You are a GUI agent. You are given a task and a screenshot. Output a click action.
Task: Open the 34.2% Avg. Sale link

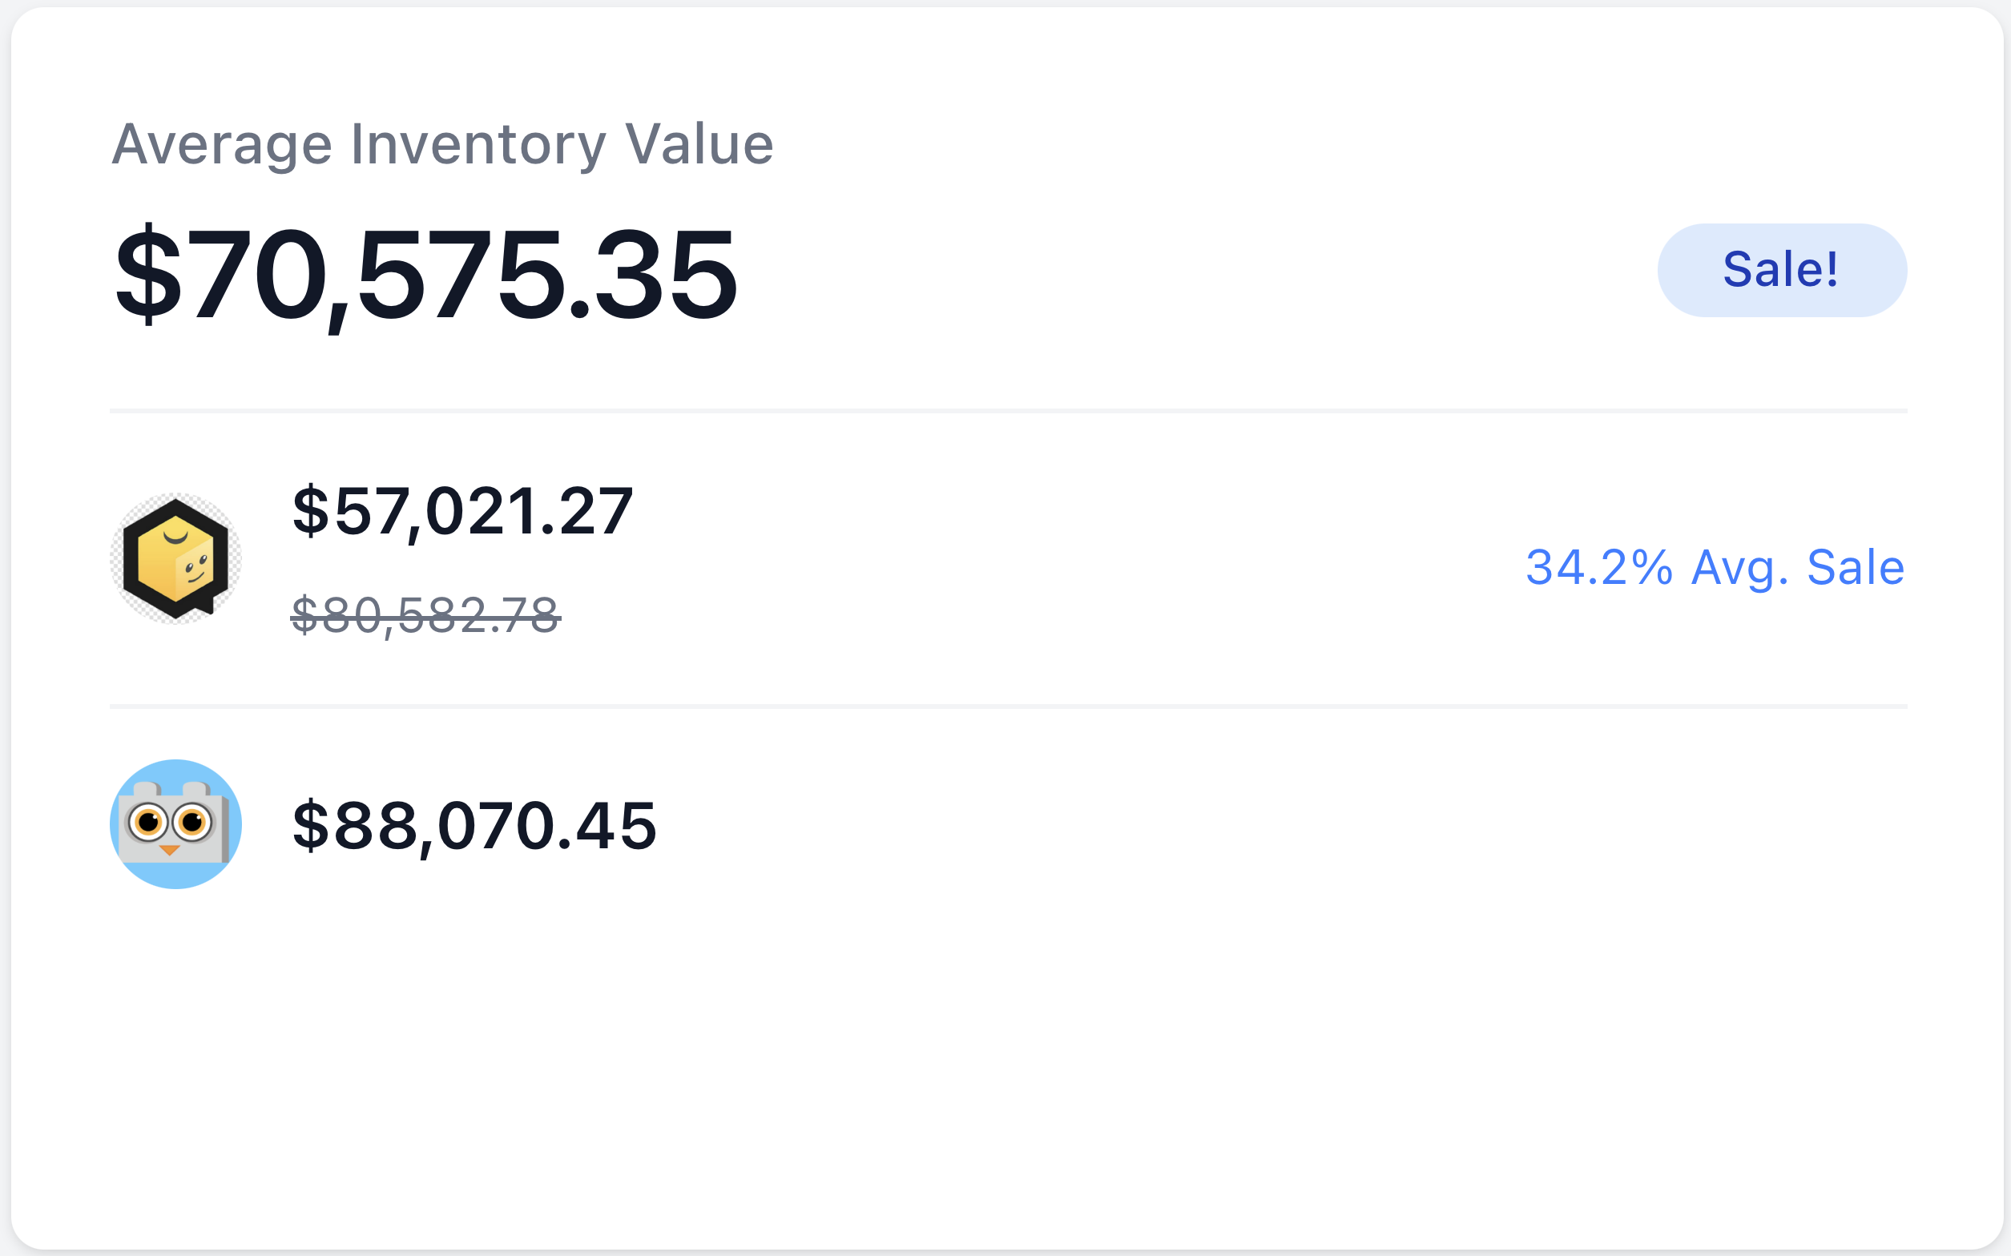point(1715,567)
